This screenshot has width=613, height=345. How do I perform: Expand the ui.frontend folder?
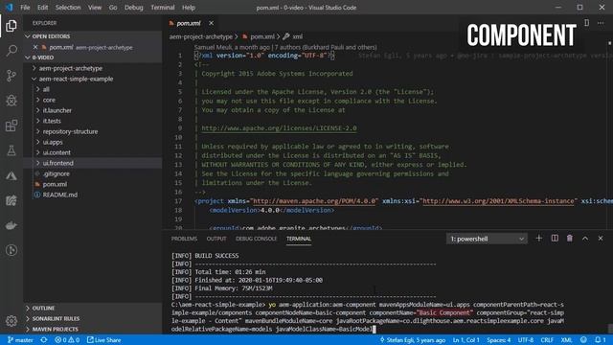coord(38,163)
